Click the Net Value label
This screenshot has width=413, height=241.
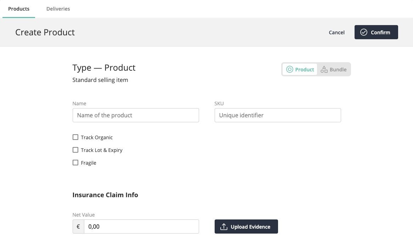[84, 215]
